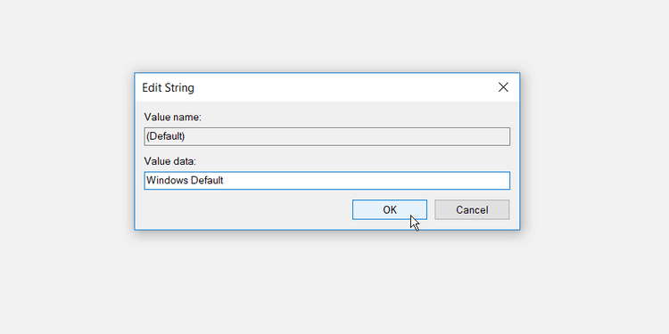This screenshot has height=334, width=669.
Task: Click the "Value data:" label
Action: click(169, 161)
